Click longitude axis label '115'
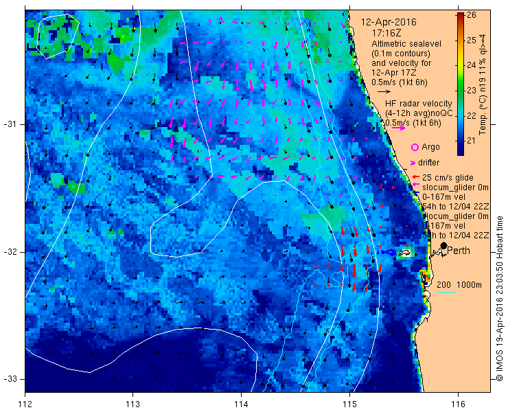This screenshot has height=412, width=508. pos(349,404)
